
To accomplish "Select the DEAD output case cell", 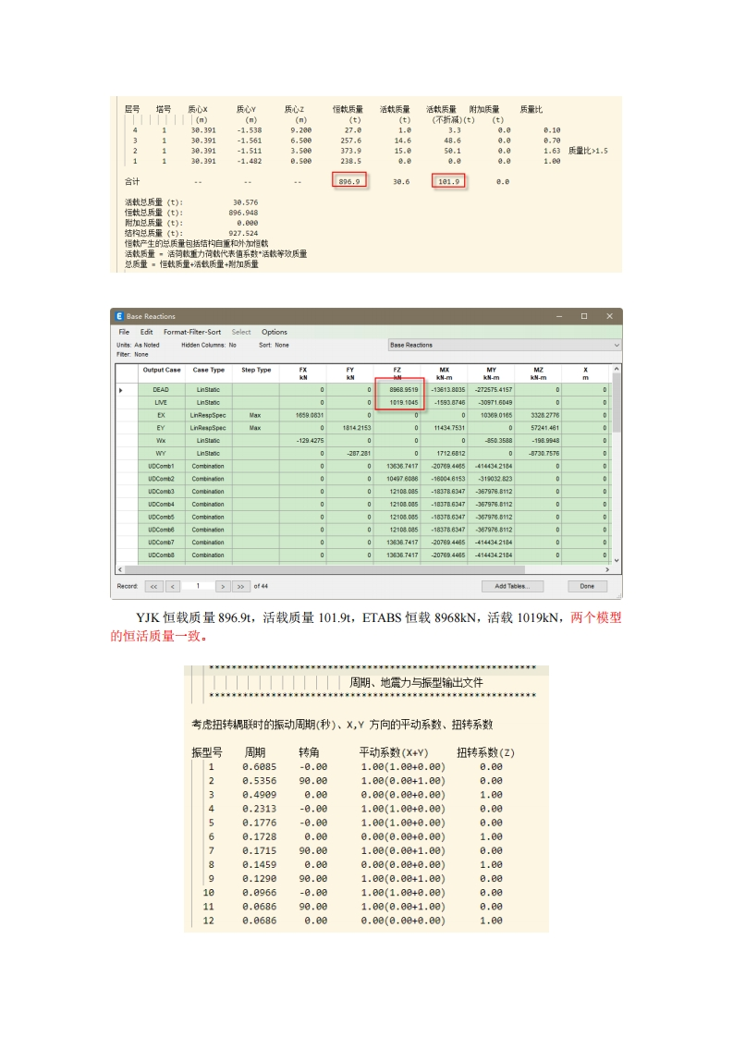I will click(162, 390).
